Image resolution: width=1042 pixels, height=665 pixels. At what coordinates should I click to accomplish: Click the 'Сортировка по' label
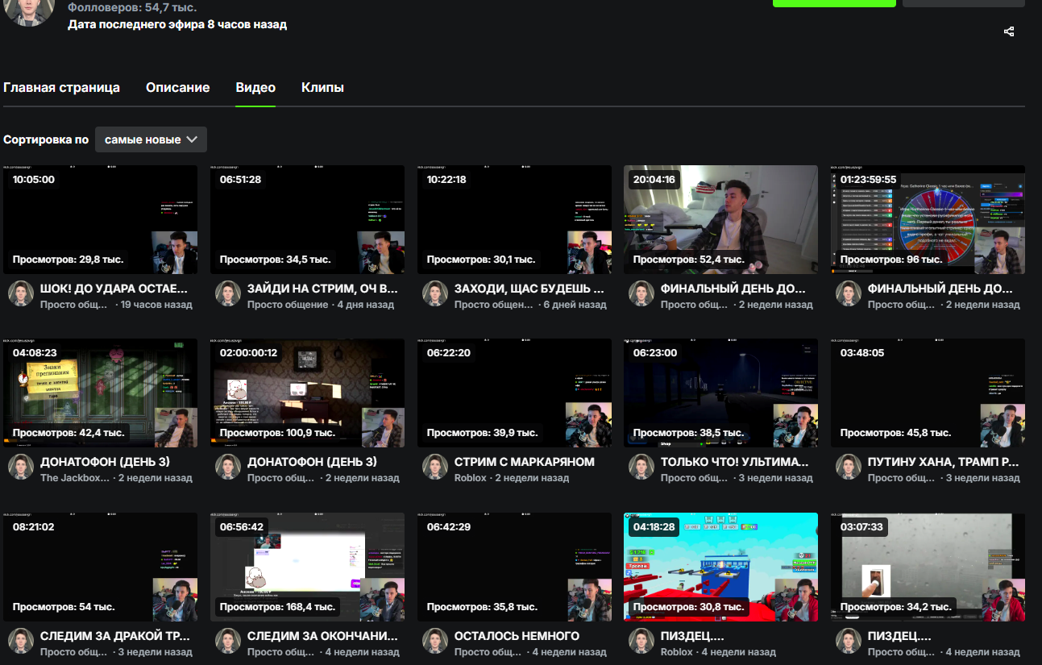tap(46, 139)
